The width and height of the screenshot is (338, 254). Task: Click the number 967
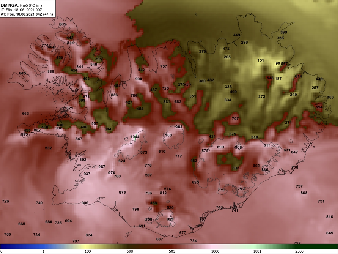tap(102, 167)
